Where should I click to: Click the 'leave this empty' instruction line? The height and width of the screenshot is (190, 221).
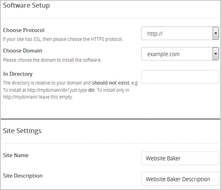coord(38,97)
